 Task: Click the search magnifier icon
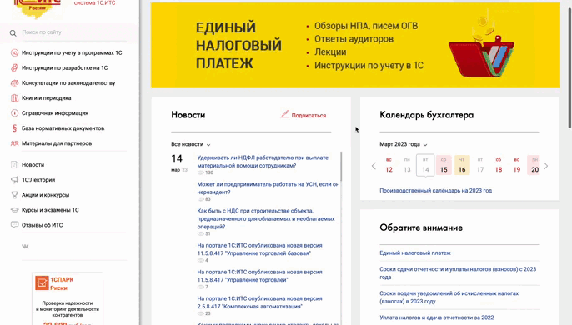pyautogui.click(x=13, y=33)
